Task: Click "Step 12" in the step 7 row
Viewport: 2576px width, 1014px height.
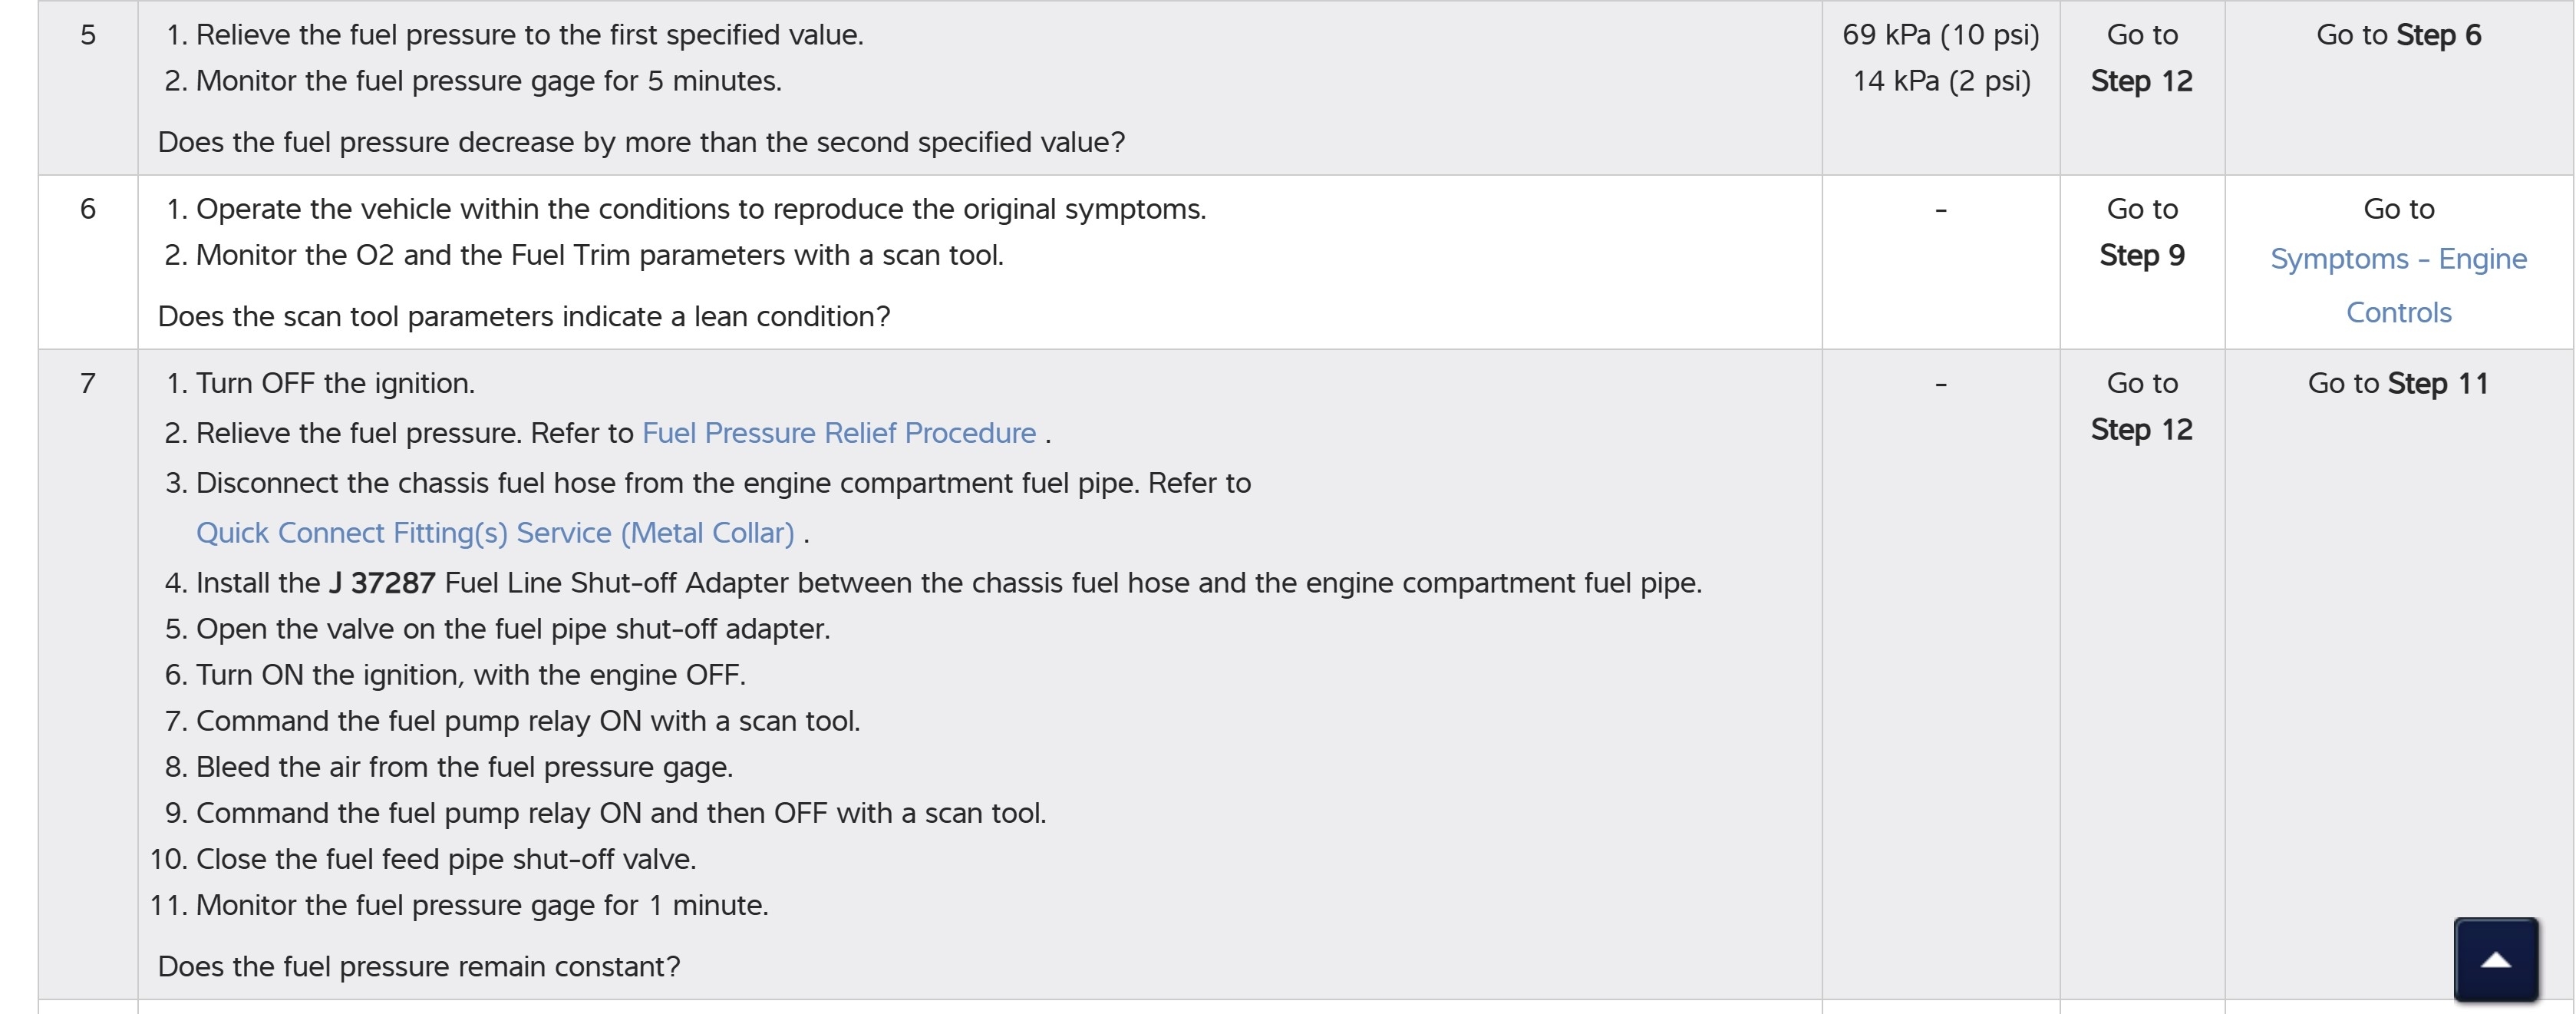Action: pyautogui.click(x=2141, y=429)
